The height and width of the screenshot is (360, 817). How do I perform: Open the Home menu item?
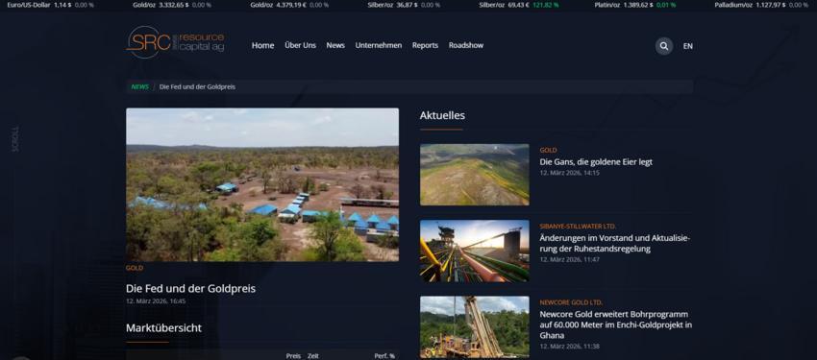[262, 45]
